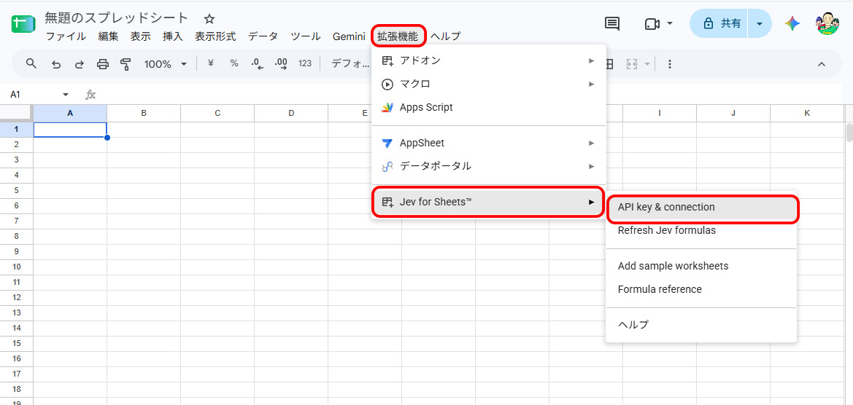Open the account profile avatar
The height and width of the screenshot is (405, 853).
pos(827,23)
